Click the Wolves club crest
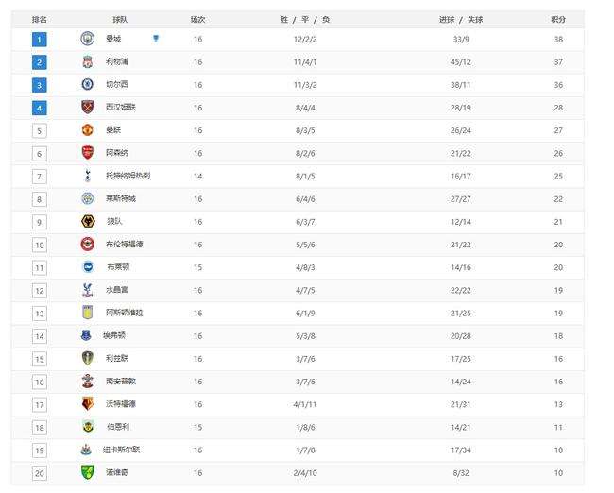614x493 pixels. pyautogui.click(x=88, y=221)
